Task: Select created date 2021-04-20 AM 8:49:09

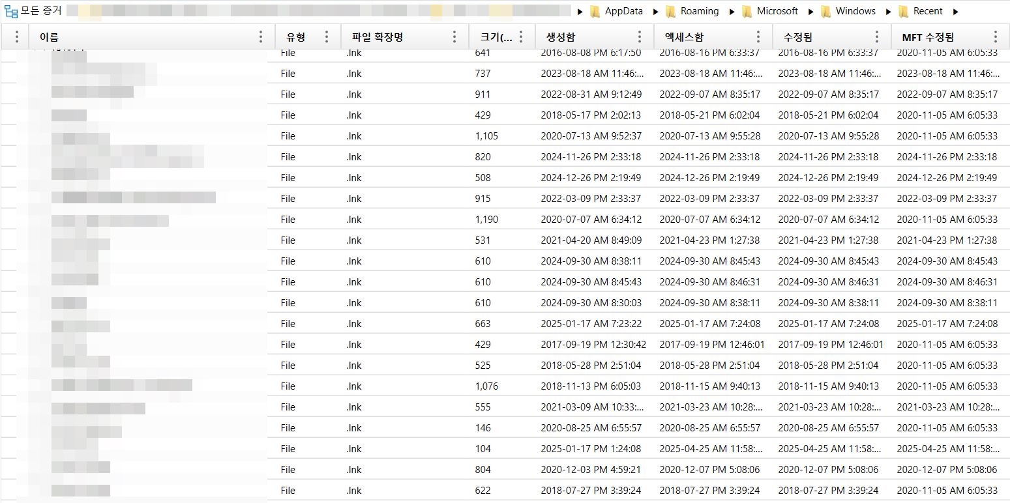Action: coord(591,240)
